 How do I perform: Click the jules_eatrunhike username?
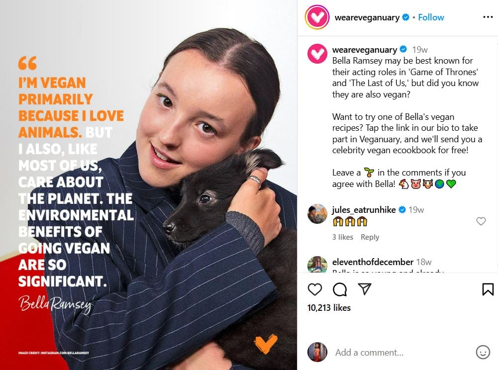(x=364, y=210)
